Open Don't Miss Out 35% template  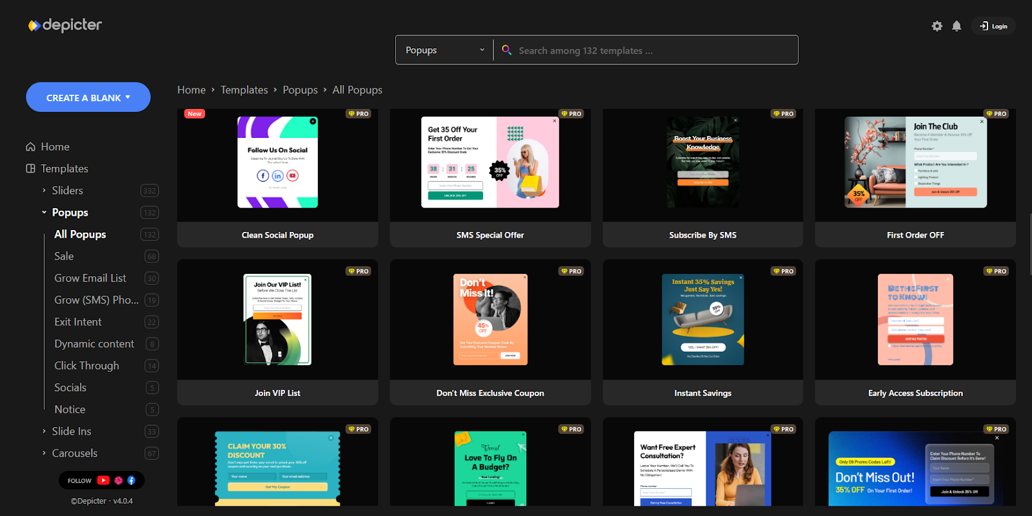tap(915, 468)
